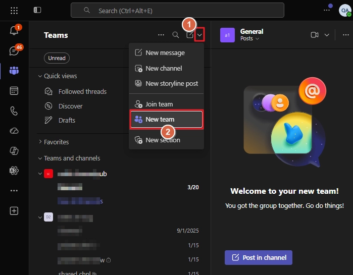The height and width of the screenshot is (275, 353).
Task: Open Chat with 46 unread messages
Action: coord(14,51)
